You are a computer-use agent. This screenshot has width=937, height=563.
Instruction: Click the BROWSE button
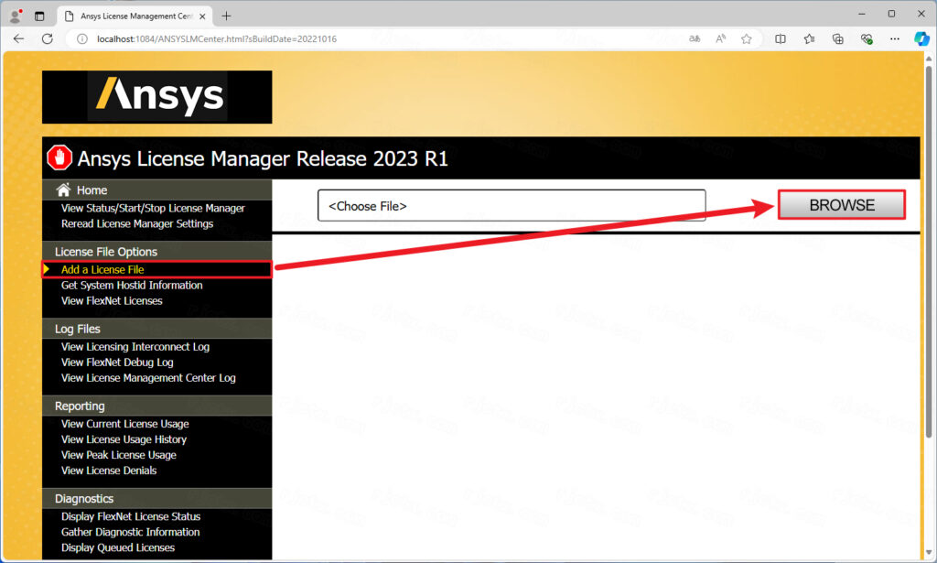842,205
